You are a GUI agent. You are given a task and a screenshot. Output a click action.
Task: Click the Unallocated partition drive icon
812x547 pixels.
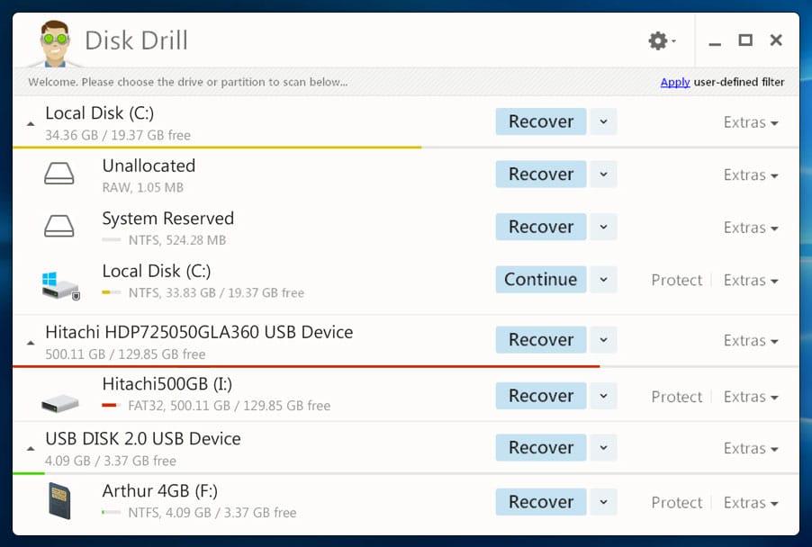59,175
